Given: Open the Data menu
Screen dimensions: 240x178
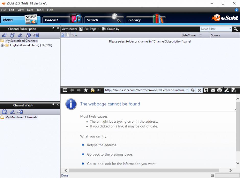Looking at the screenshot, I should 30,10.
